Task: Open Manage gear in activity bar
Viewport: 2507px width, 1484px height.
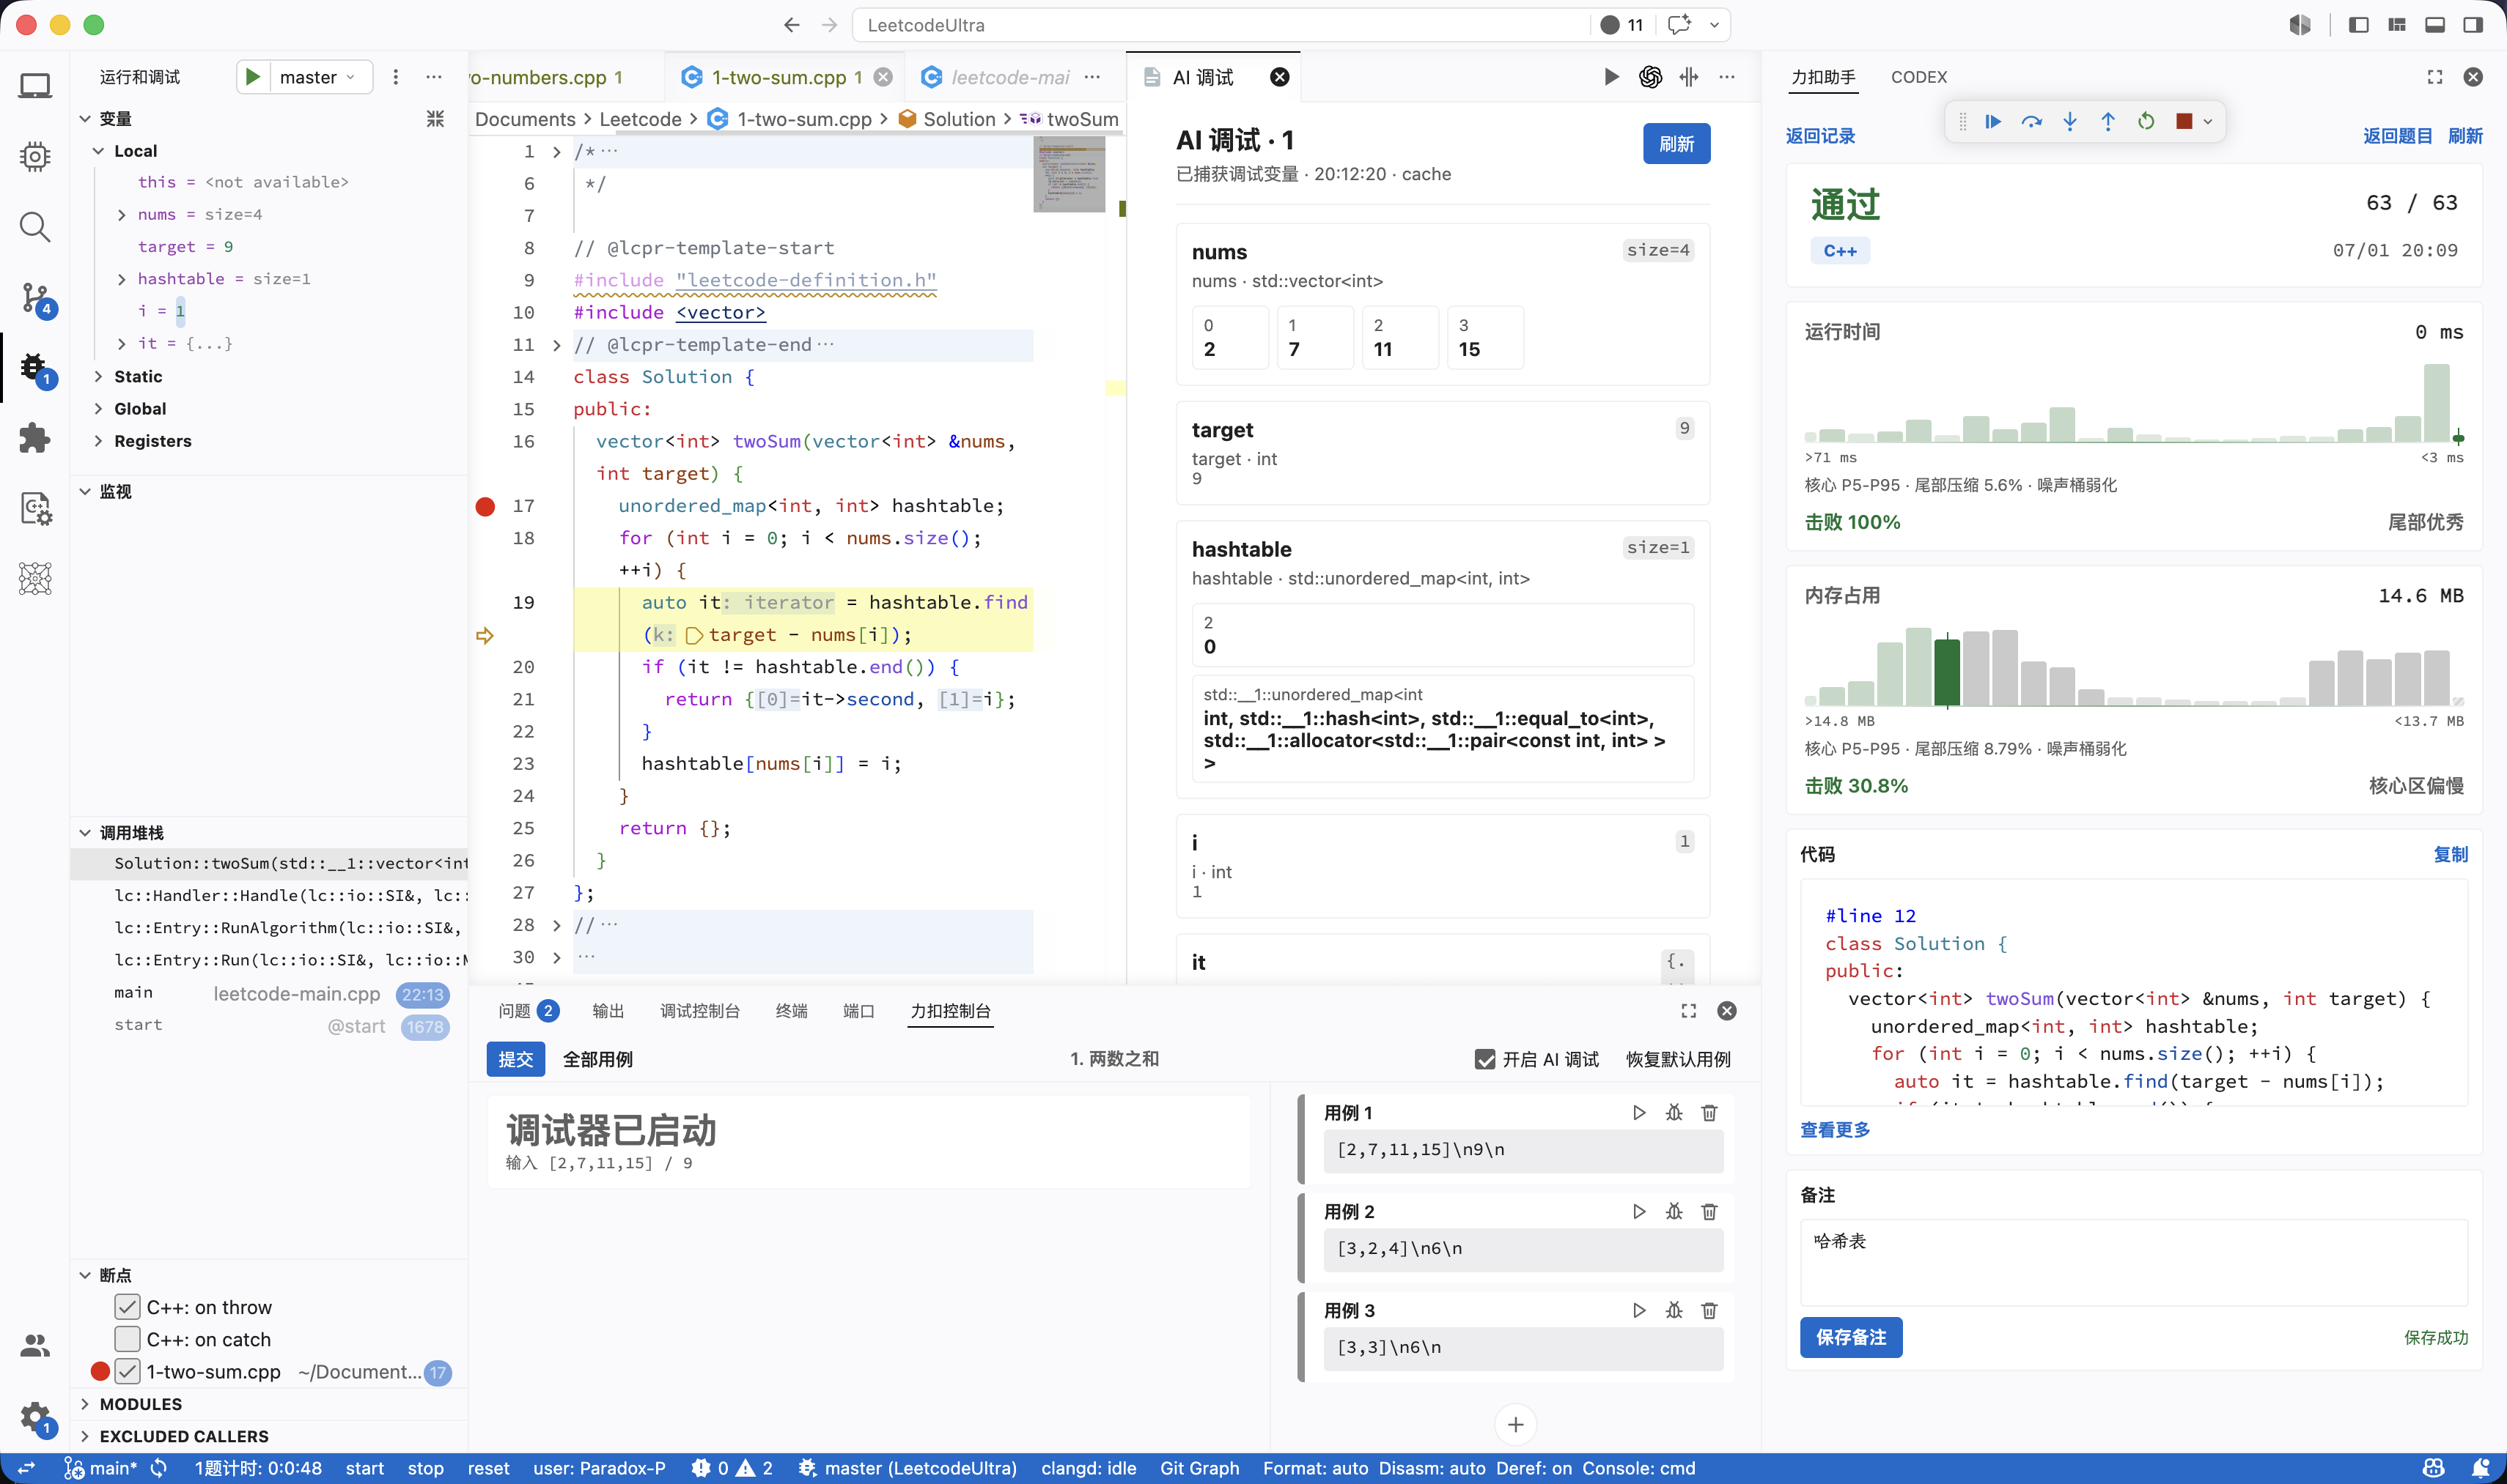Action: tap(35, 1416)
